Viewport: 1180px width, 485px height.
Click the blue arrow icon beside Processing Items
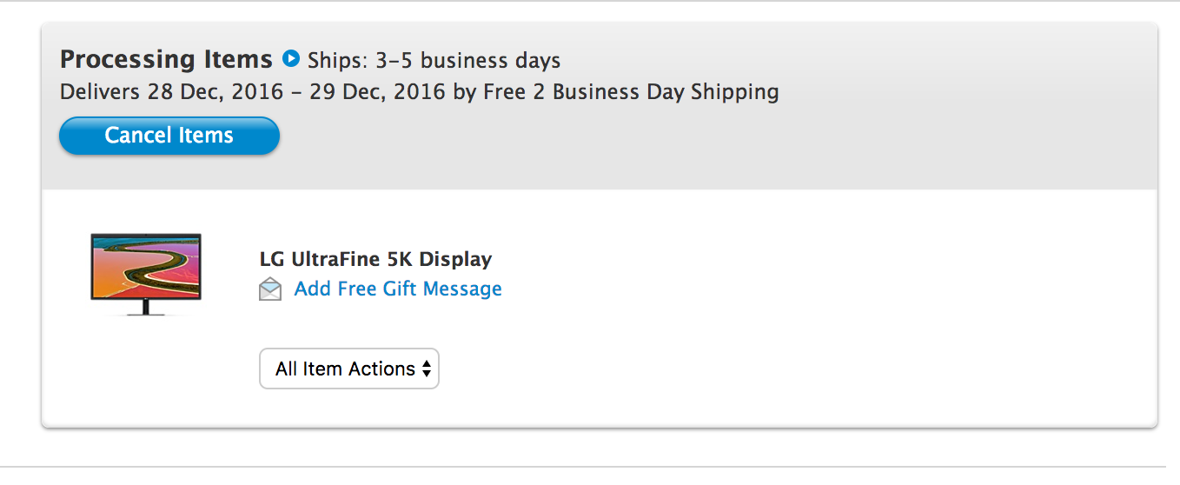(x=291, y=59)
